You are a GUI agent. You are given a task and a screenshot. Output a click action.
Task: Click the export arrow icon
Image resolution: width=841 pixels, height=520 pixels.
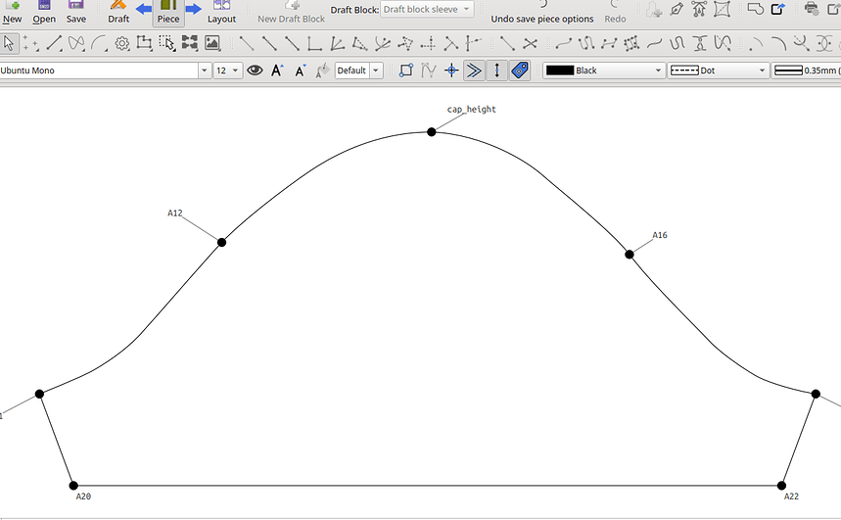pyautogui.click(x=777, y=9)
